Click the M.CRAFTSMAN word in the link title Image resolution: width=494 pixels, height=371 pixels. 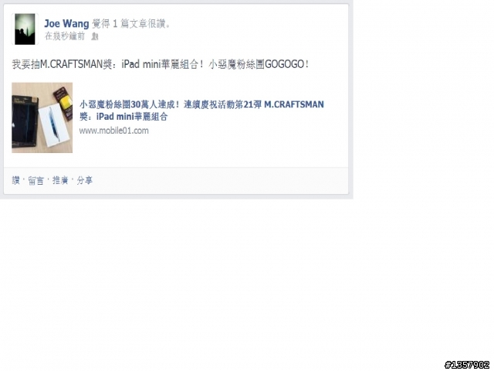[294, 104]
